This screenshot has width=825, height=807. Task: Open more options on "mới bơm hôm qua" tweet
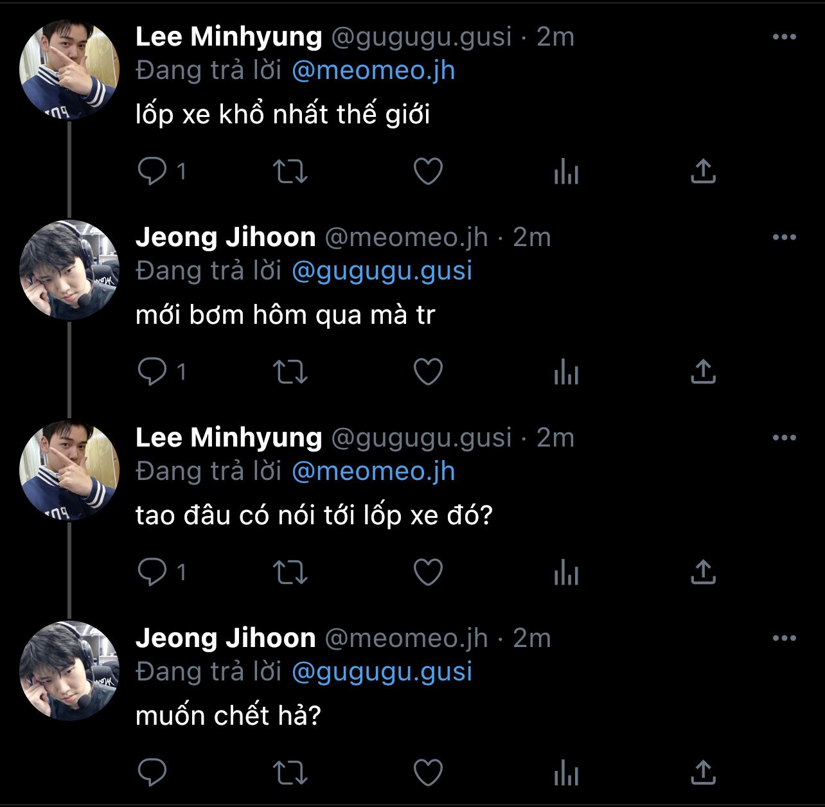pos(784,238)
